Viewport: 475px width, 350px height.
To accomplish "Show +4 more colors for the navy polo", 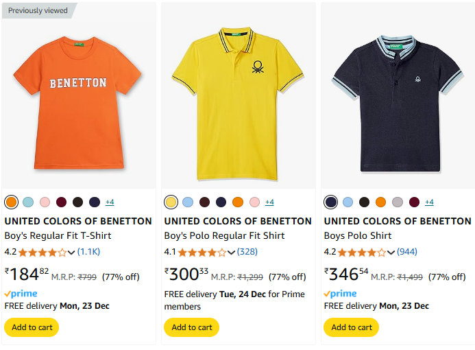I will 429,202.
